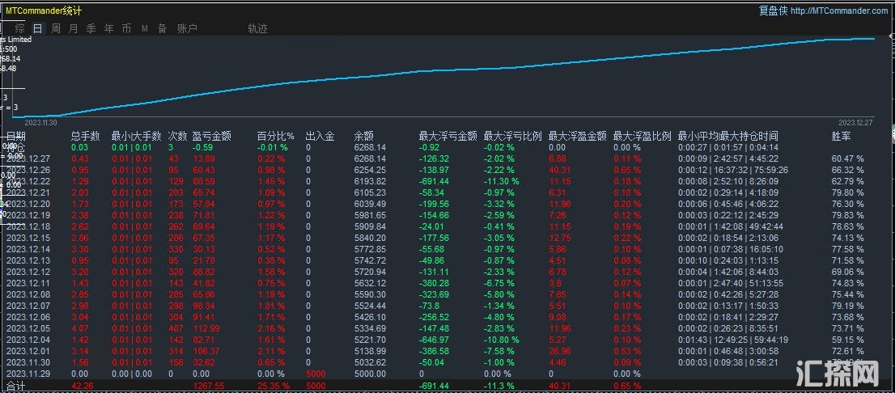The height and width of the screenshot is (393, 895).
Task: Click the 胜率 win rate column header
Action: click(842, 137)
